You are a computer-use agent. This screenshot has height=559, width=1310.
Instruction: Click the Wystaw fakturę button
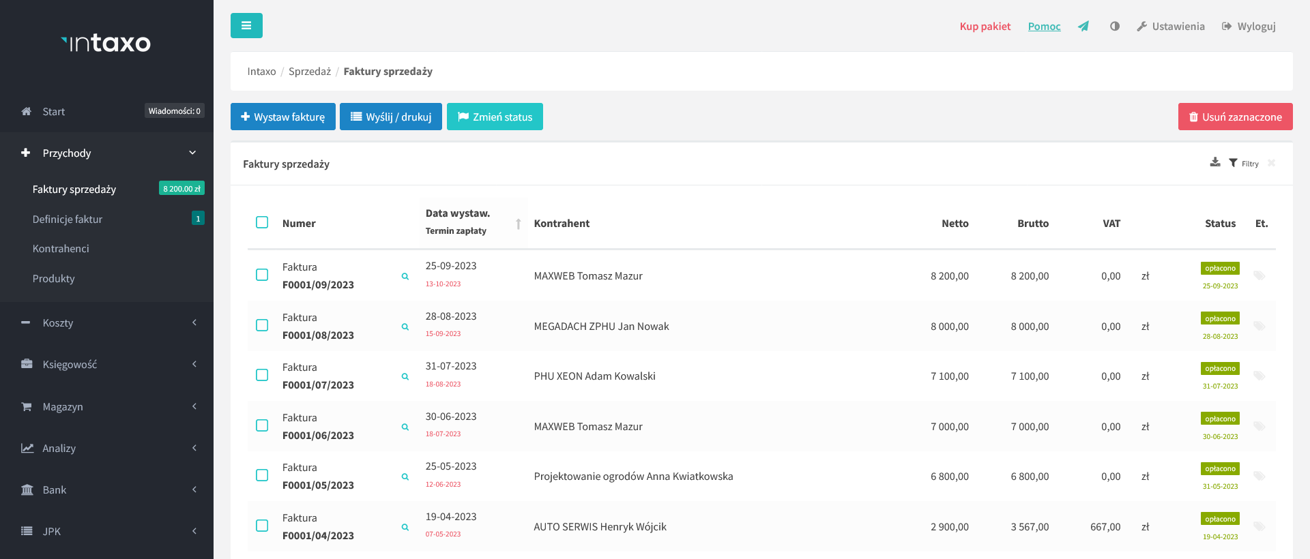pos(282,117)
